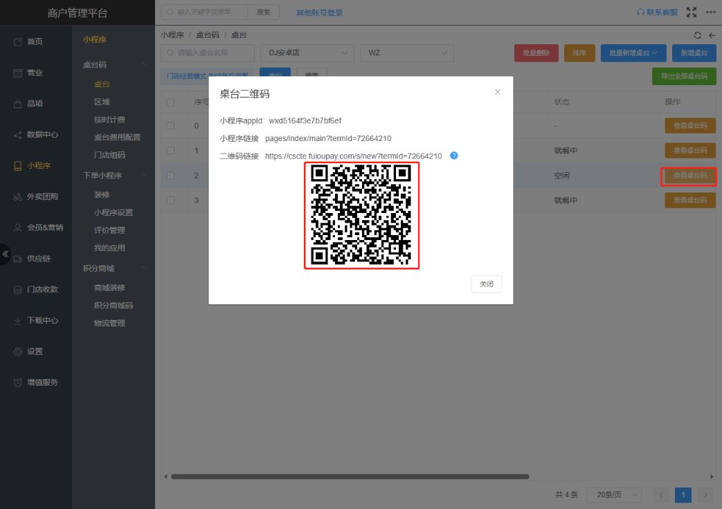Focus the 请输入桌台名称 search field
The height and width of the screenshot is (509, 722).
click(208, 53)
